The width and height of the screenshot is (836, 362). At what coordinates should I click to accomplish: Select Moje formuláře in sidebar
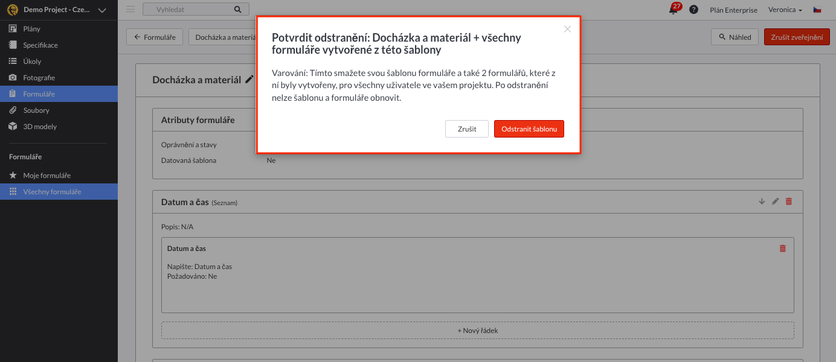47,176
